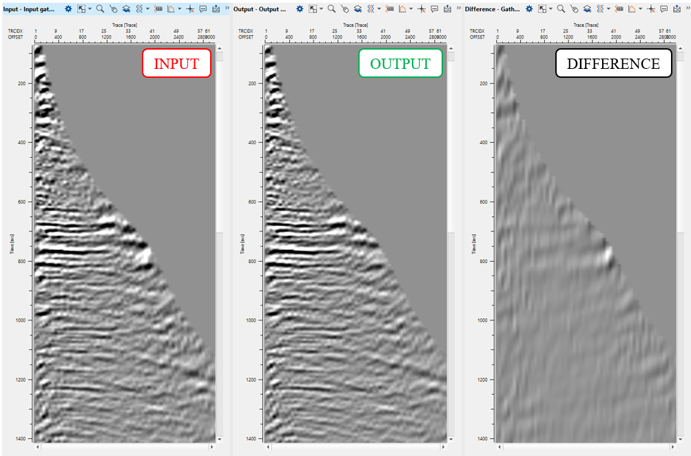Open the comment bubble icon in Difference panel

coord(663,9)
